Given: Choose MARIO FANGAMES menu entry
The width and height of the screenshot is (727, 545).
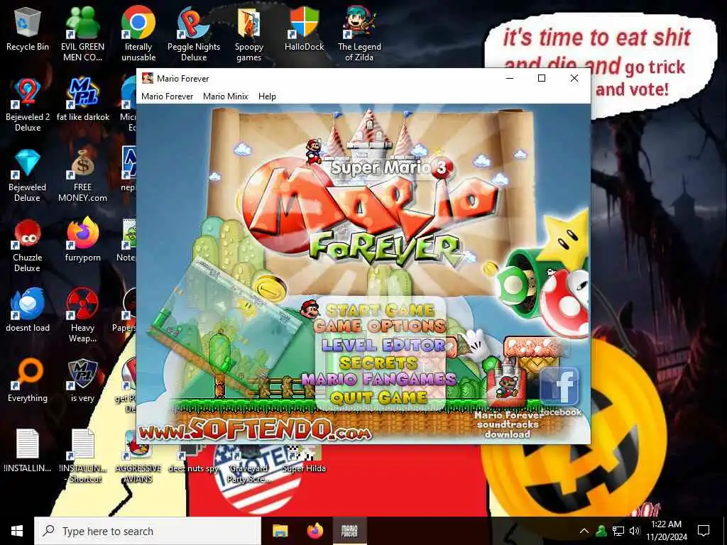Looking at the screenshot, I should (378, 380).
